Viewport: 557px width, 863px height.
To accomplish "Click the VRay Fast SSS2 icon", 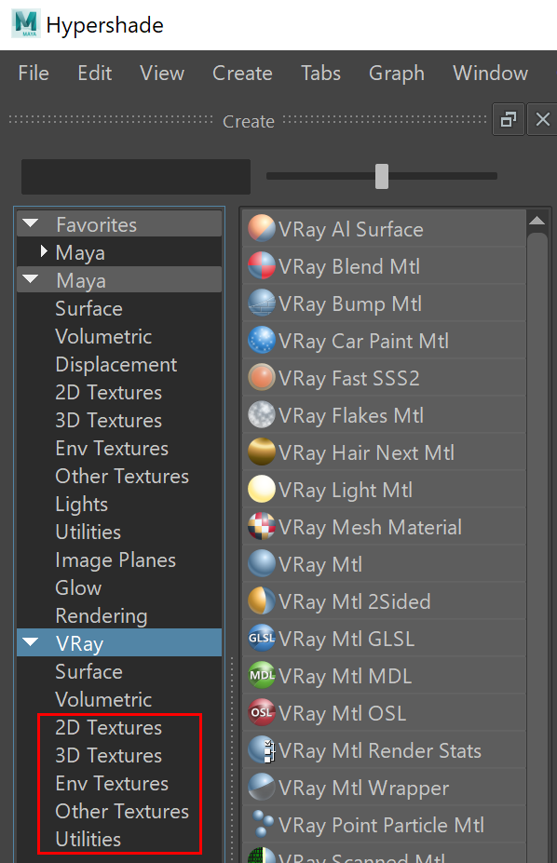I will 262,378.
